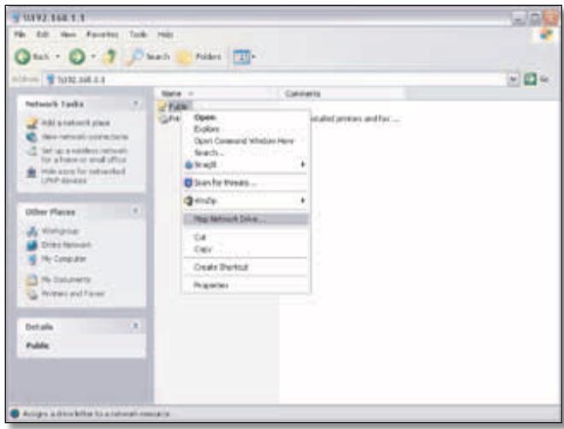
Task: Click the Back arrow icon
Action: [x=22, y=57]
